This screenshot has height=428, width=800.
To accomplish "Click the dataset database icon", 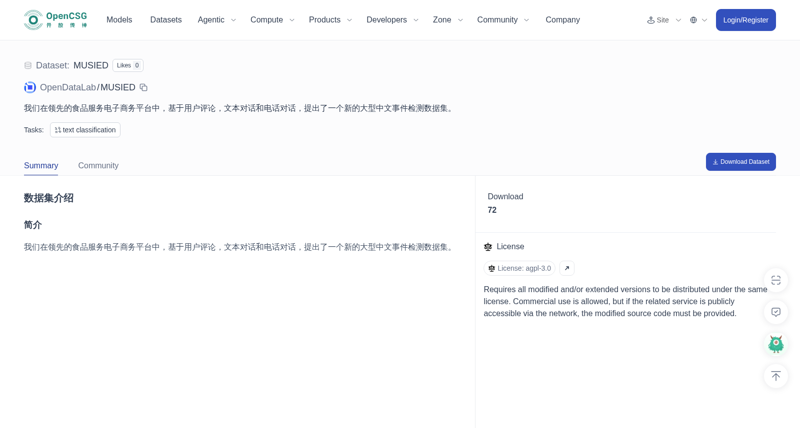I will [28, 65].
